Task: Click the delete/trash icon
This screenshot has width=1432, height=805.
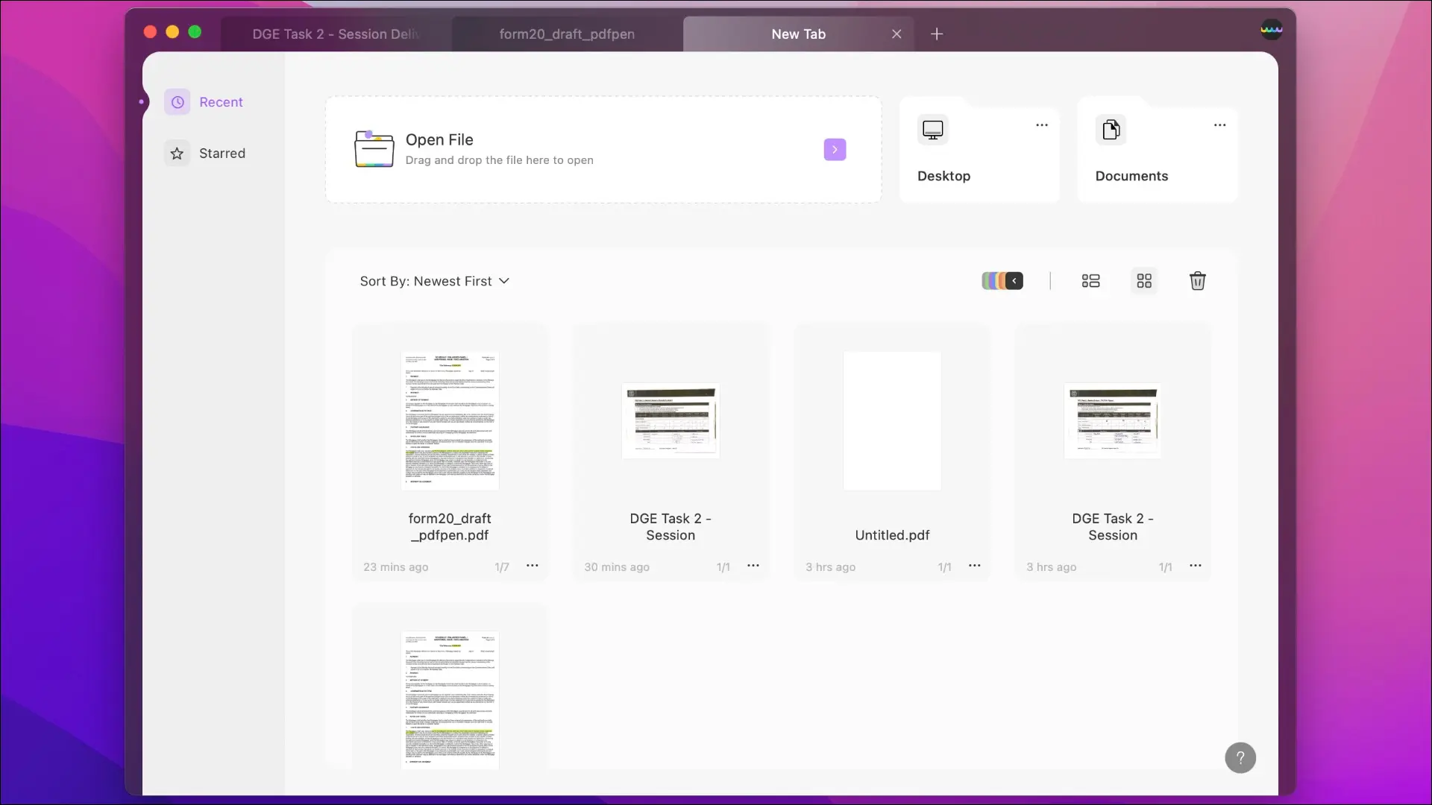Action: pos(1198,280)
